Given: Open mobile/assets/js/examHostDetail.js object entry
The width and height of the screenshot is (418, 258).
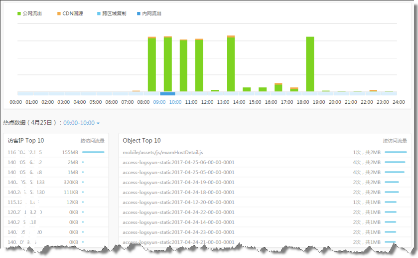Looking at the screenshot, I should coord(170,152).
